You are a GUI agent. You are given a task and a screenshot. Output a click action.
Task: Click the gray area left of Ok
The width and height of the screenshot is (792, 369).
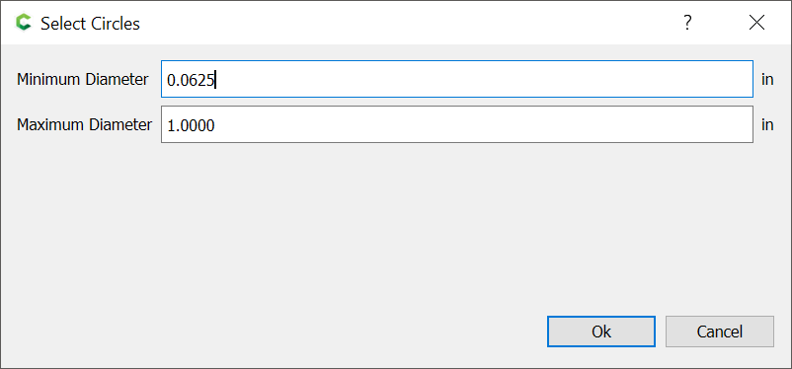pyautogui.click(x=273, y=332)
